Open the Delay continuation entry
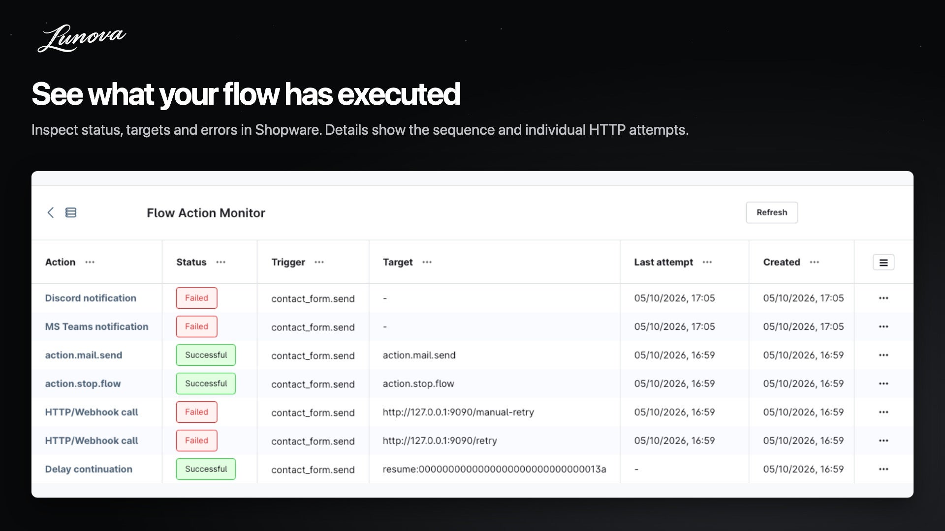 [x=89, y=469]
